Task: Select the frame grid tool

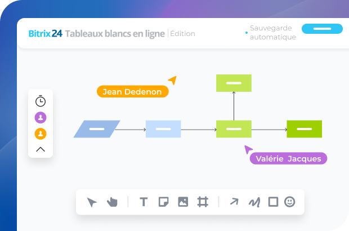Action: tap(203, 202)
